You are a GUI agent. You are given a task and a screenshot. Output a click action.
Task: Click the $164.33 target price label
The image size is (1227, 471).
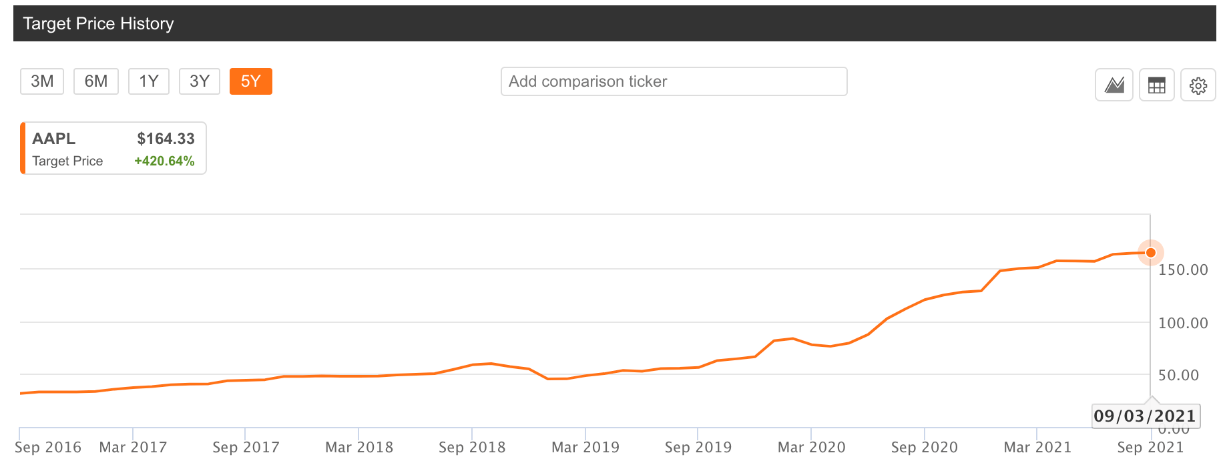(x=166, y=139)
